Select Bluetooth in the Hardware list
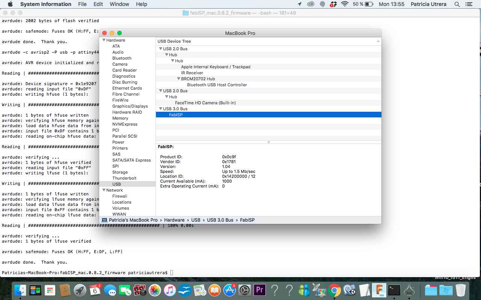The height and width of the screenshot is (300, 481). [122, 58]
